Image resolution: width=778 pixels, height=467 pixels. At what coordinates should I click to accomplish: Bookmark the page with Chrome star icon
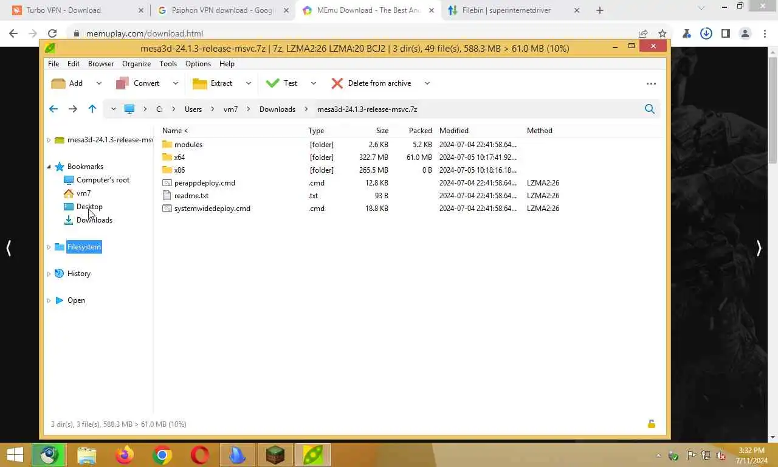click(x=663, y=33)
